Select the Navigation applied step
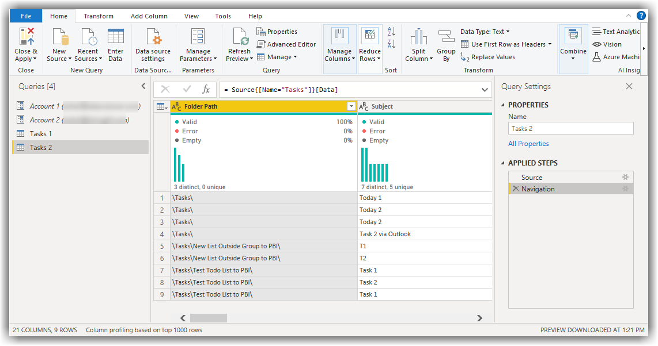Image resolution: width=658 pixels, height=346 pixels. coord(570,189)
